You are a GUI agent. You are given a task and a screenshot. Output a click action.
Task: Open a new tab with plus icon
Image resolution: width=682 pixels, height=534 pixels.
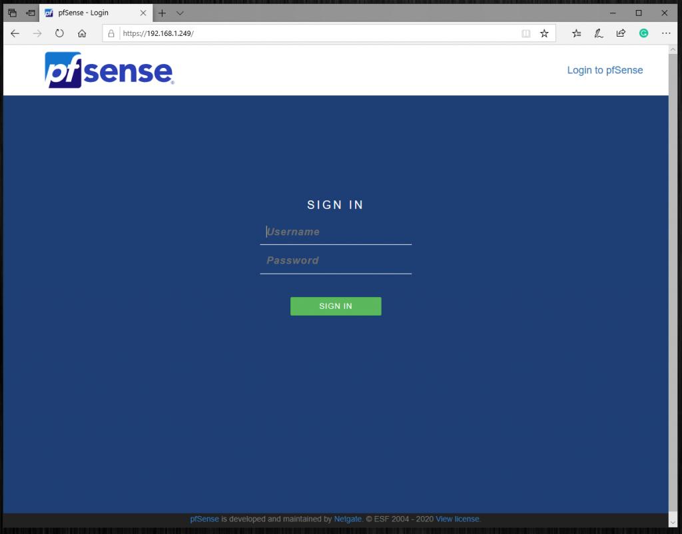point(162,13)
